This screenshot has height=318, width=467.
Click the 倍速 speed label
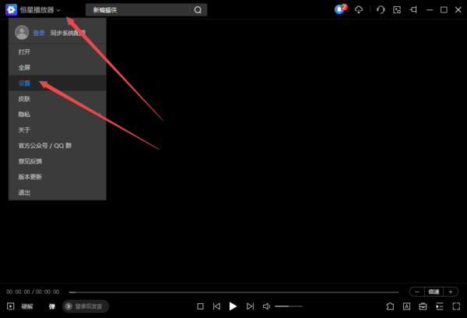[x=434, y=291]
